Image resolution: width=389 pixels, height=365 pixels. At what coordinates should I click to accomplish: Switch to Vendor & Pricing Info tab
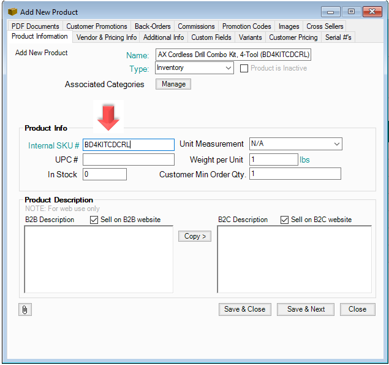coord(106,37)
